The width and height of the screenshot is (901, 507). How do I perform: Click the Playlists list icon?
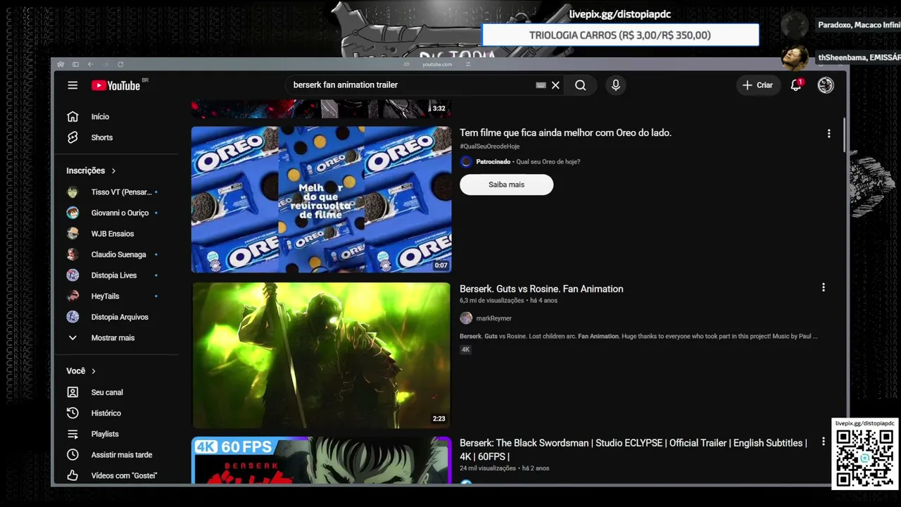tap(73, 434)
